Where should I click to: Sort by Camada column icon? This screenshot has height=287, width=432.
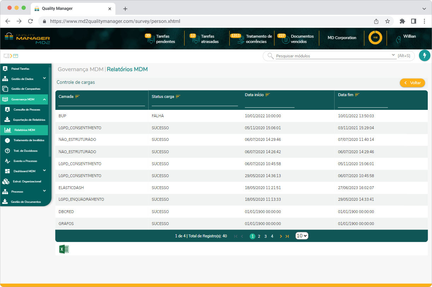pos(77,96)
